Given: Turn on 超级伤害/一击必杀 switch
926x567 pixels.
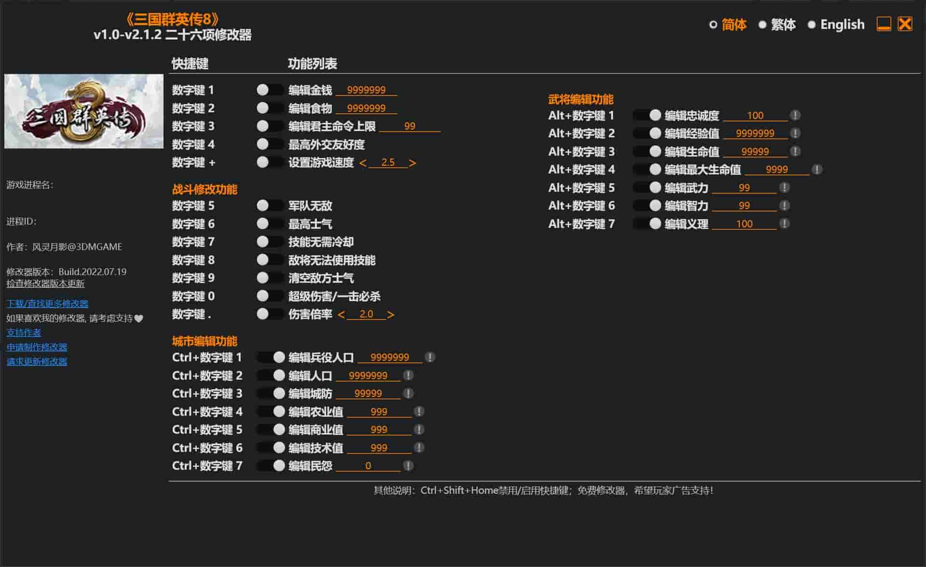Looking at the screenshot, I should pos(269,296).
